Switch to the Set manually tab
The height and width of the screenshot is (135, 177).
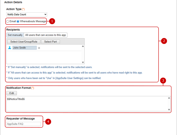pos(15,35)
